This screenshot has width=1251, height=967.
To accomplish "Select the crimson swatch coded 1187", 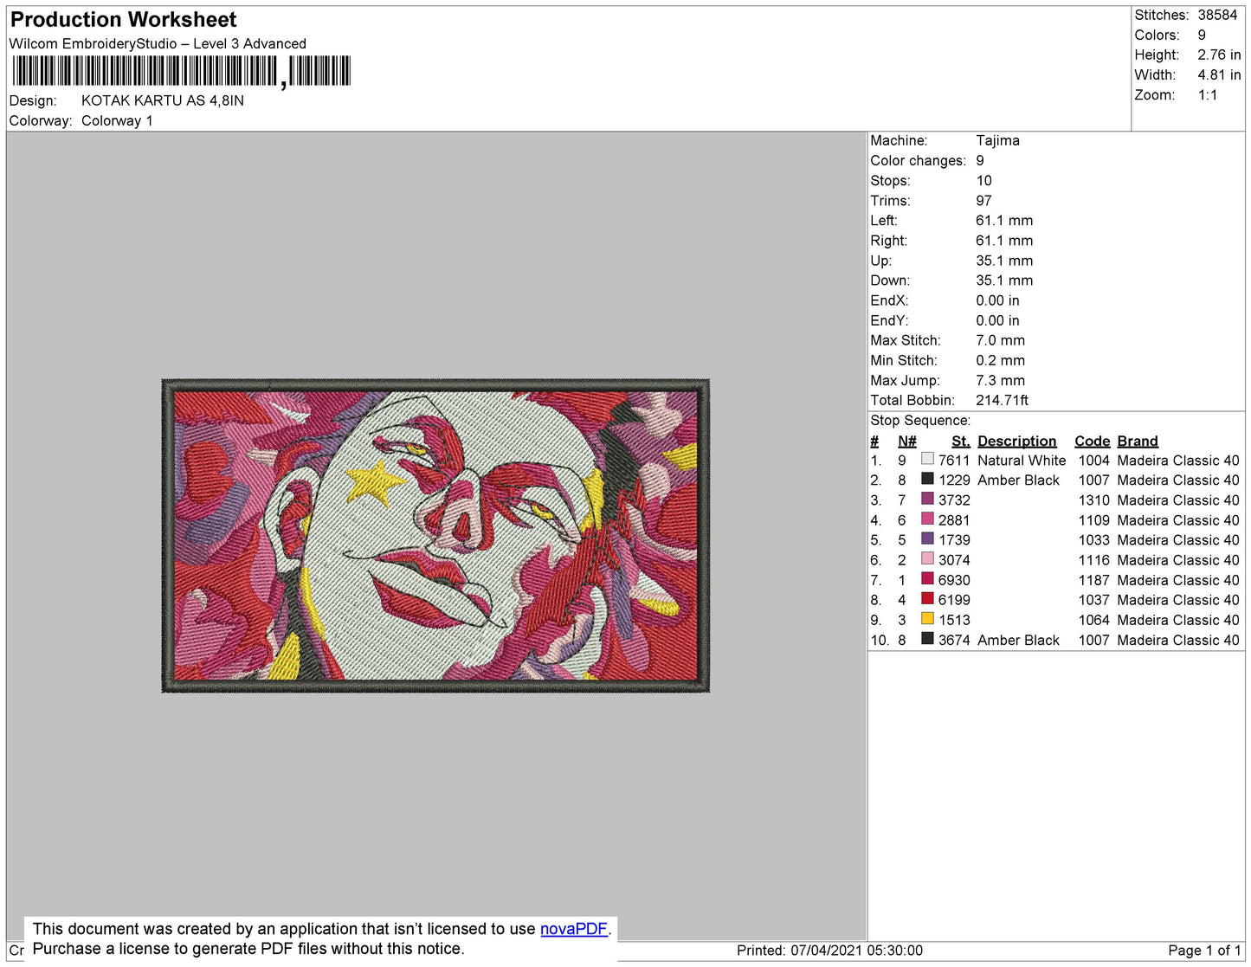I will 927,578.
